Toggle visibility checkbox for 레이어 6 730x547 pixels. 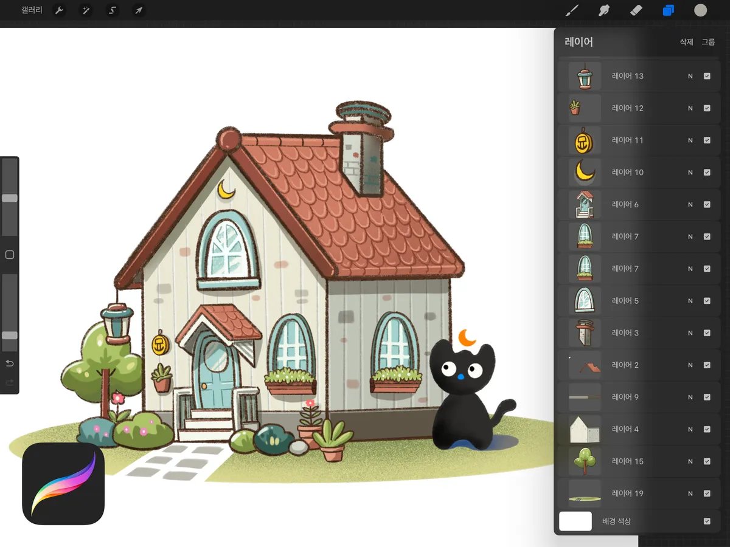coord(707,205)
